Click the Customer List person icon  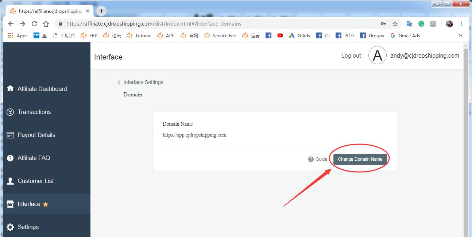pos(10,181)
